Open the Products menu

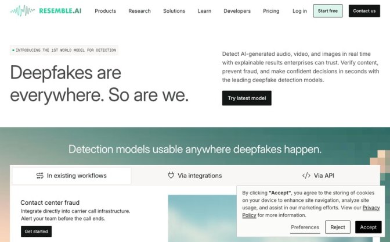(106, 11)
